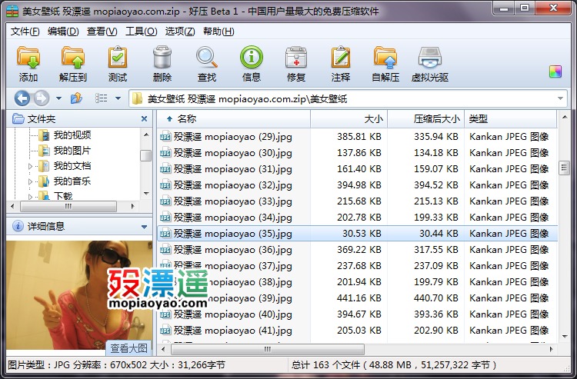Close the 文件夹 folder panel
This screenshot has width=577, height=379.
click(x=144, y=118)
